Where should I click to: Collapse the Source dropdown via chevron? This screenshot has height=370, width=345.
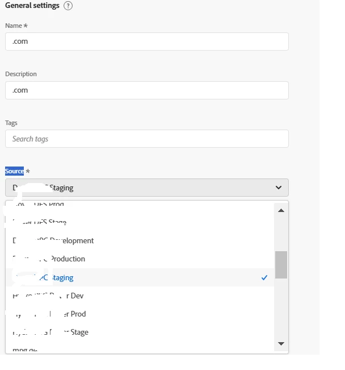(278, 188)
